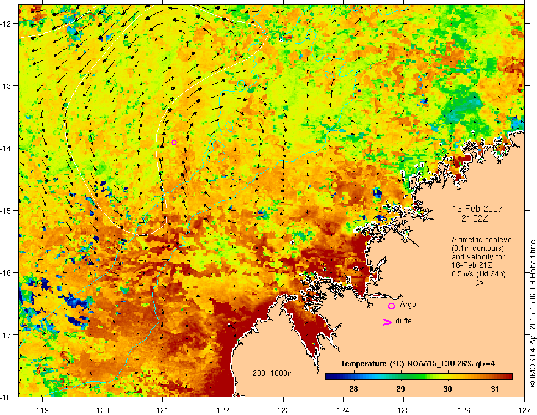Click the "21:32Z" time text
This screenshot has width=537, height=415.
point(474,218)
